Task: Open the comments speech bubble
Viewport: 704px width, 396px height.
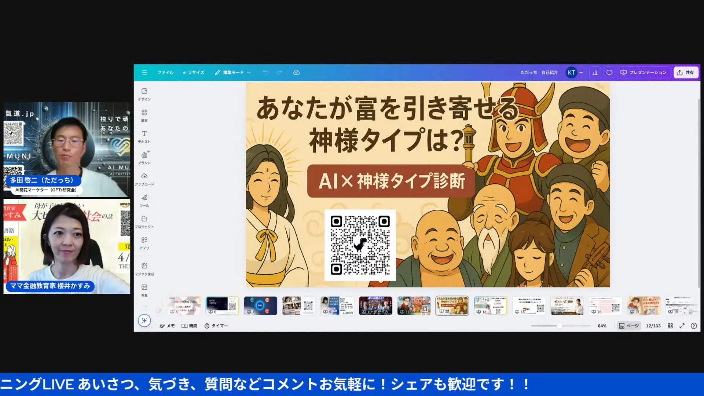Action: (609, 73)
